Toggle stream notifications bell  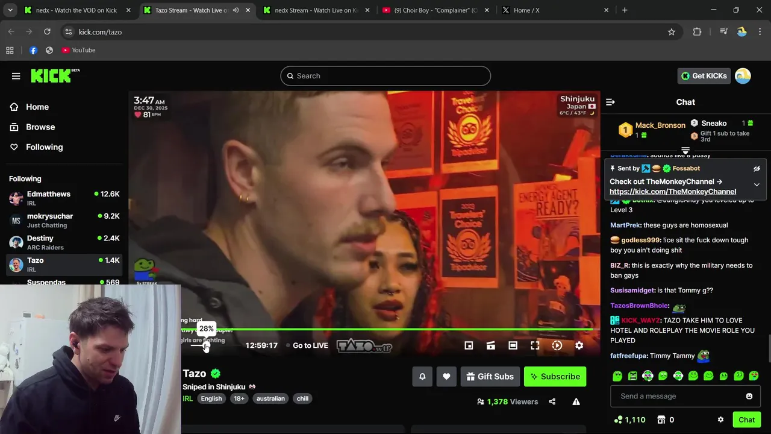(x=422, y=377)
